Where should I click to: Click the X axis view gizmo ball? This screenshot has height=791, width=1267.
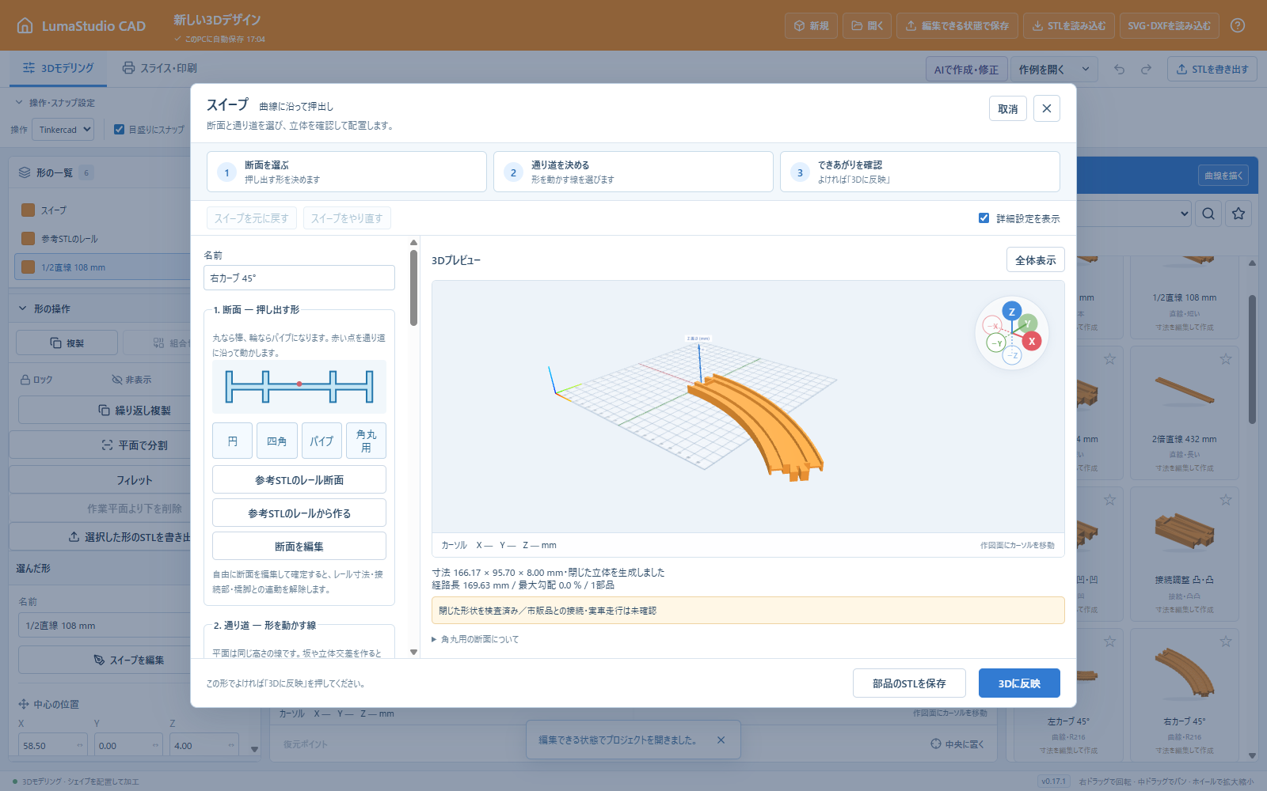pos(1031,341)
